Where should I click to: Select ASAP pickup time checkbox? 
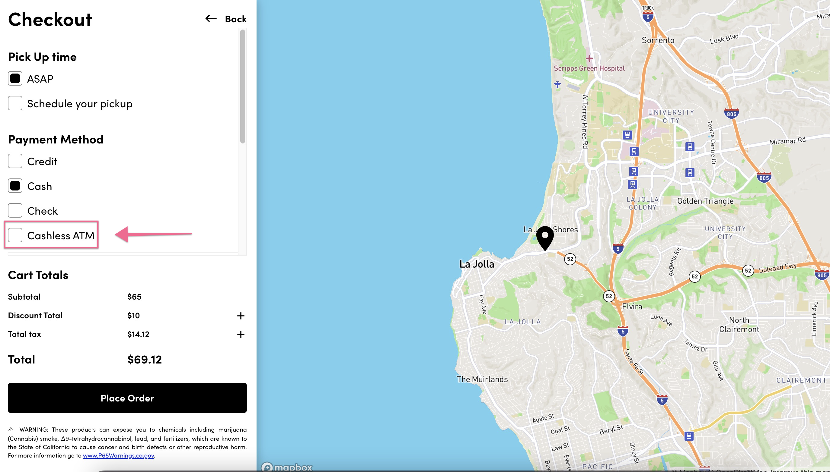(x=15, y=79)
